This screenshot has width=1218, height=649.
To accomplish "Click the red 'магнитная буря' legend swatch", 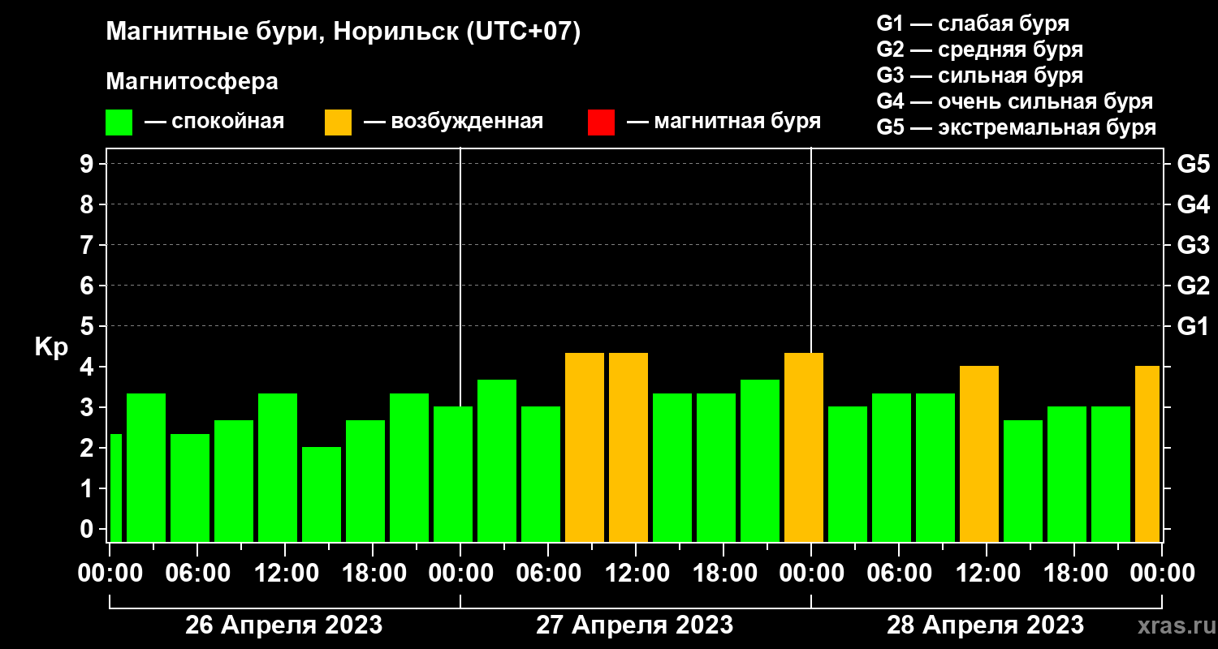I will click(x=601, y=122).
